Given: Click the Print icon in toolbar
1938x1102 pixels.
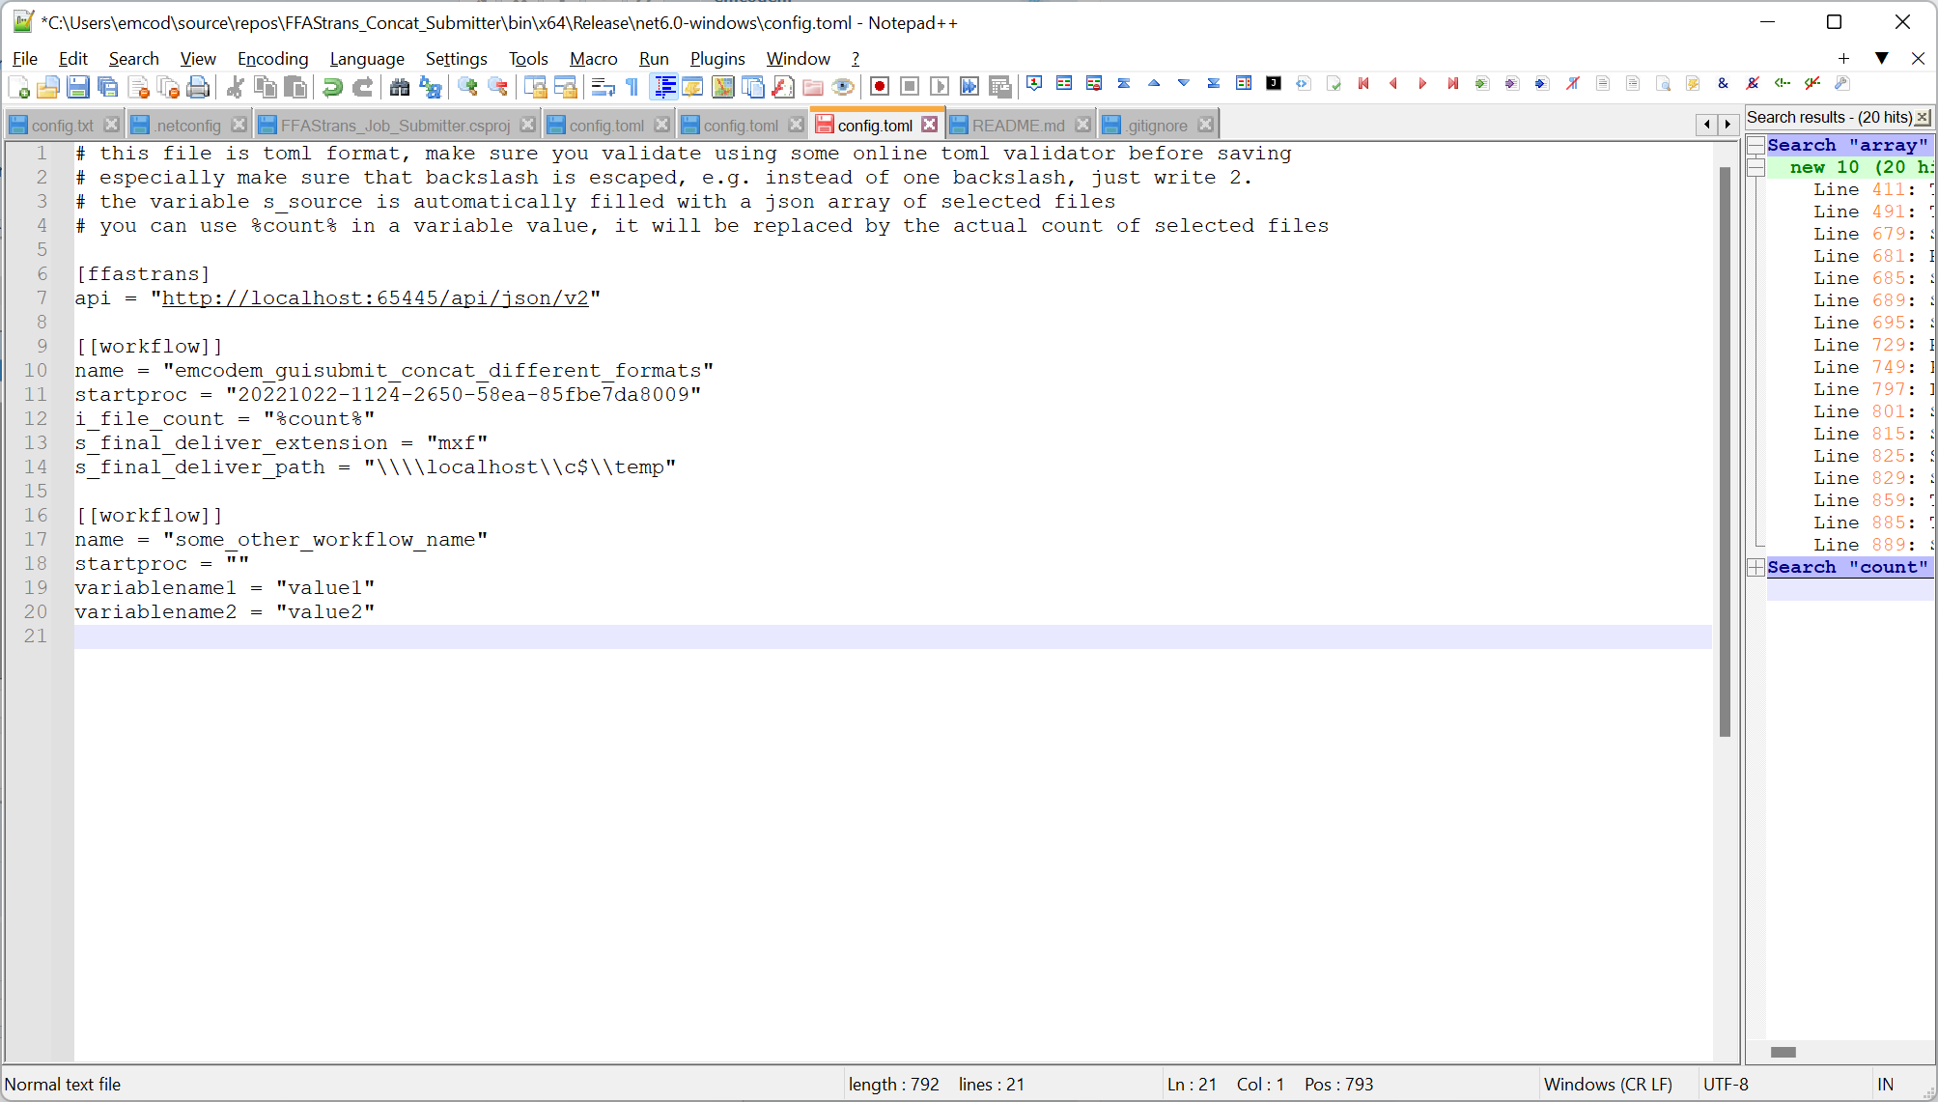Looking at the screenshot, I should 198,87.
